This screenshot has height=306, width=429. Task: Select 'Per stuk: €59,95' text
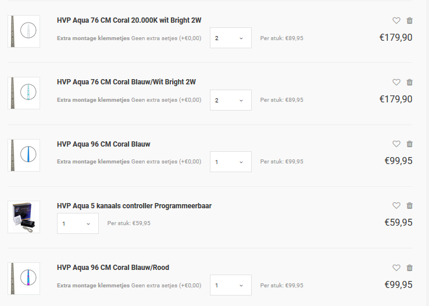[129, 223]
